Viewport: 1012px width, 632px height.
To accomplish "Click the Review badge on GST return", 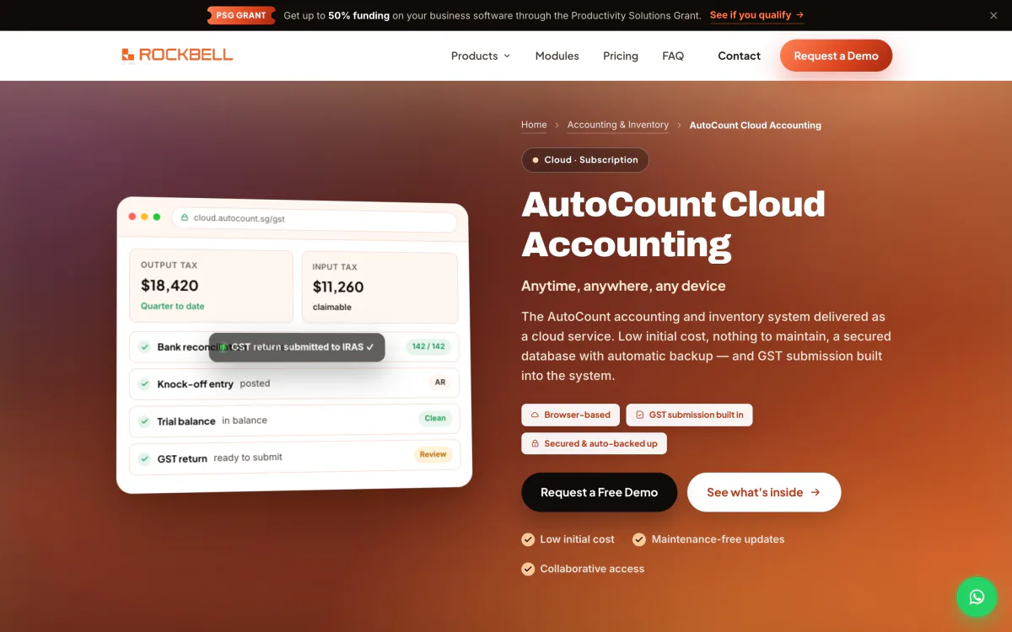I will (433, 454).
